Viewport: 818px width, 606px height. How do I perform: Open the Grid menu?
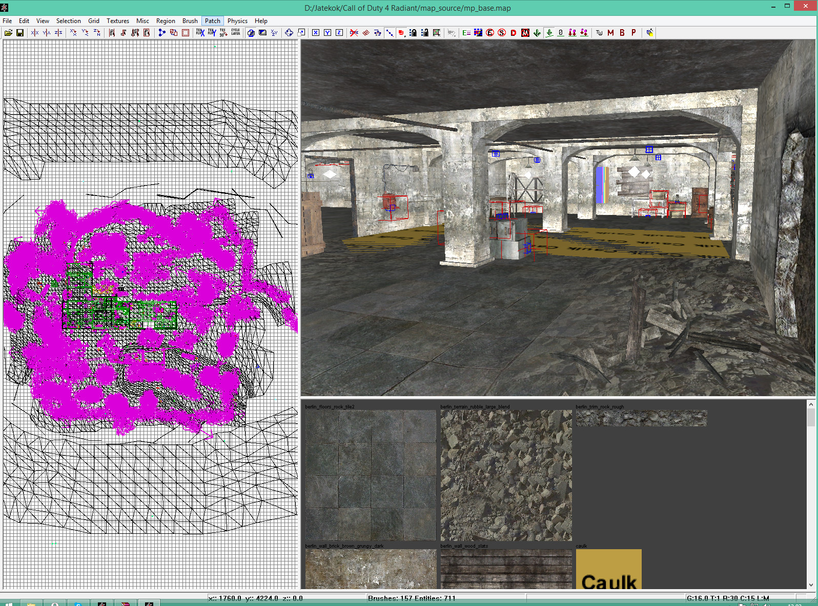(x=94, y=21)
